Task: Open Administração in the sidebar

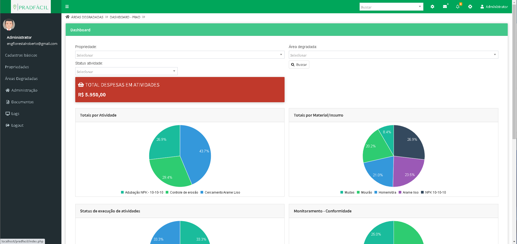Action: coord(24,90)
